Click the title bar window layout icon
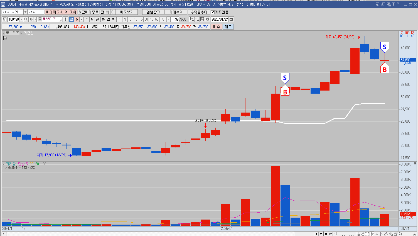418x236 pixels. point(378,4)
